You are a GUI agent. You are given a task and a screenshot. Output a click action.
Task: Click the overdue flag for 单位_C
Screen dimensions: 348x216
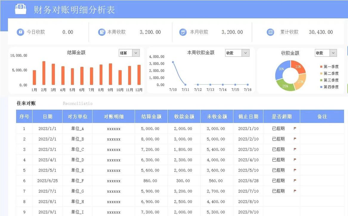point(295,149)
